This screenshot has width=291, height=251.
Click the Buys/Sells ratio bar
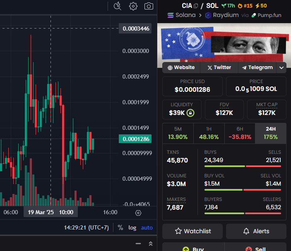click(243, 166)
